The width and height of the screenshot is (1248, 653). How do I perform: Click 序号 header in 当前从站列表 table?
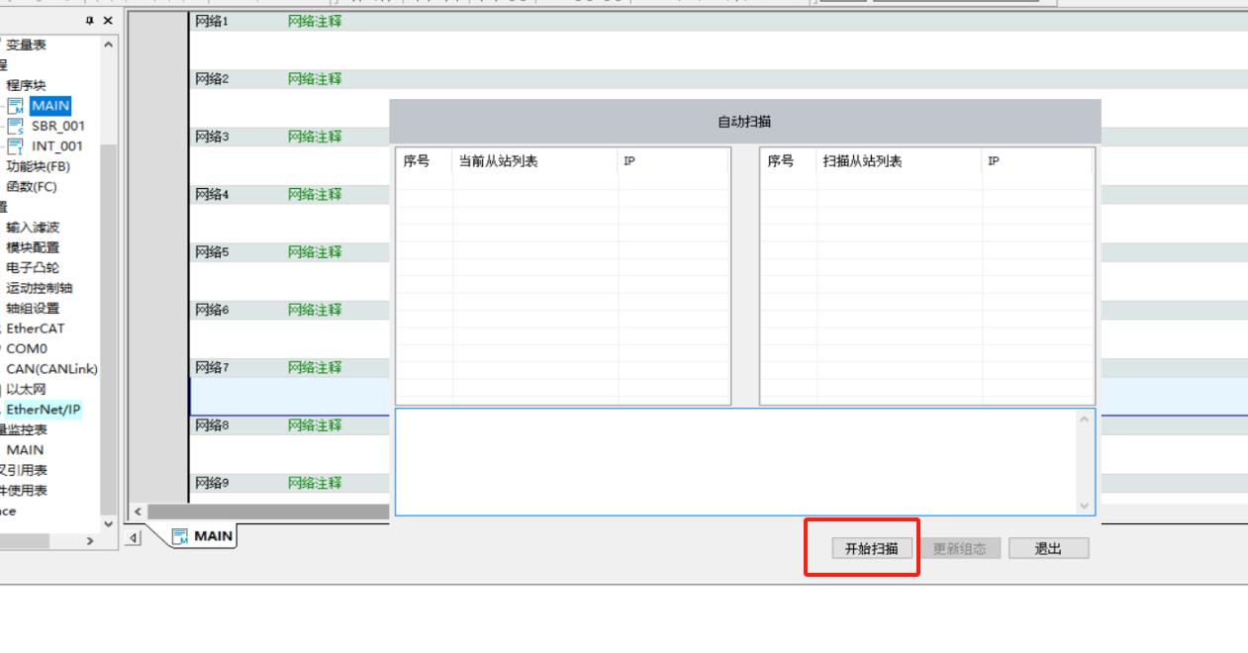click(417, 161)
